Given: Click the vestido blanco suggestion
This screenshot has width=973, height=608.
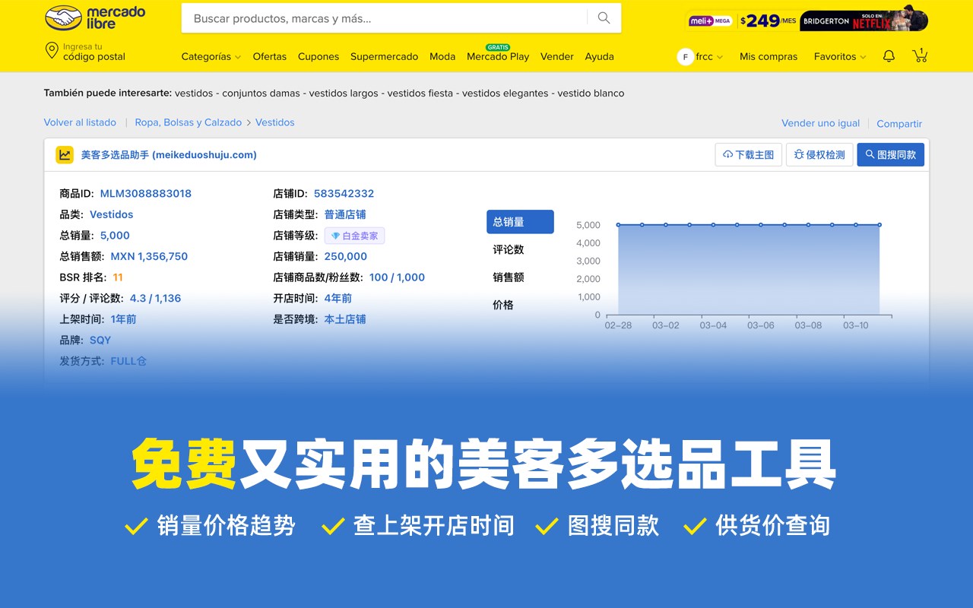Looking at the screenshot, I should pos(591,93).
